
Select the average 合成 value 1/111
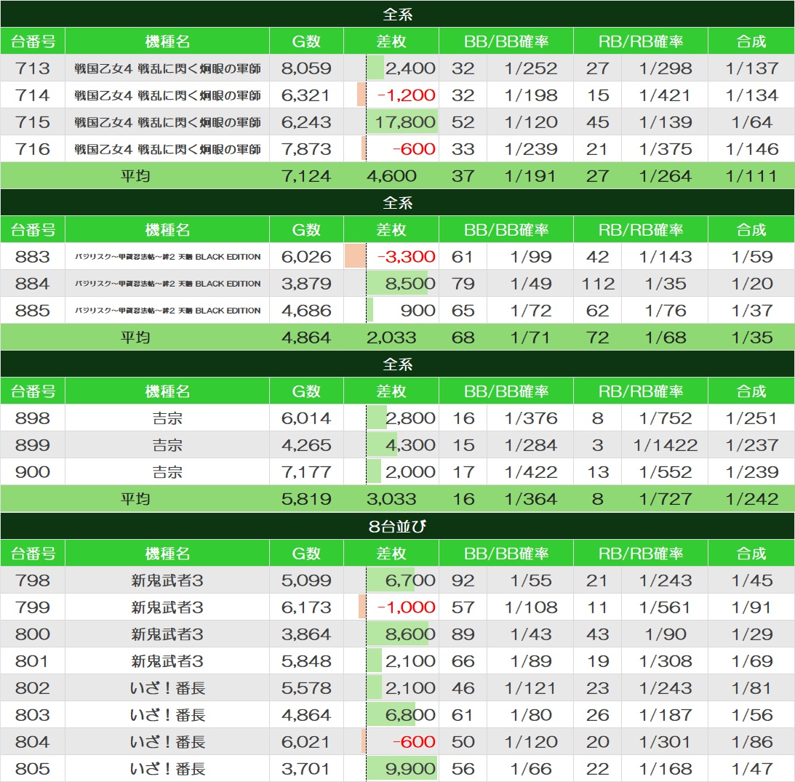tap(752, 176)
